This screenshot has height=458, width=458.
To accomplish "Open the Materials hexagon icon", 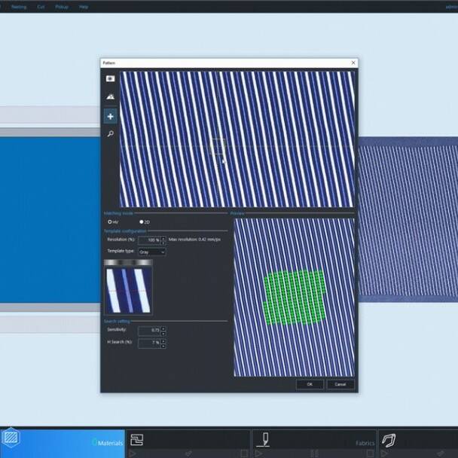I will (11, 438).
